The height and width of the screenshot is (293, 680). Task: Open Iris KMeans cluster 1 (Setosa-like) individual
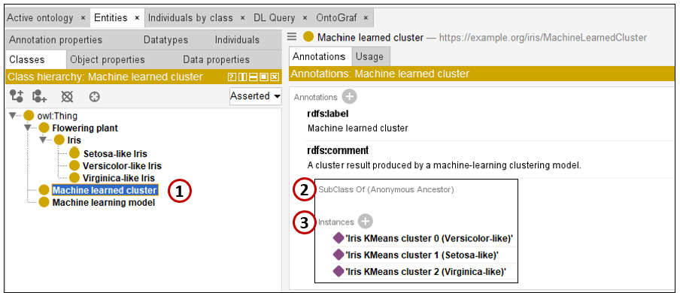(422, 255)
